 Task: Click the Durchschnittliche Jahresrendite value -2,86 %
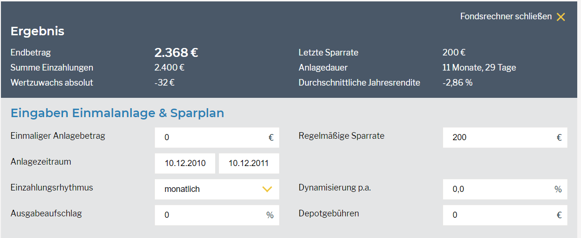(457, 83)
